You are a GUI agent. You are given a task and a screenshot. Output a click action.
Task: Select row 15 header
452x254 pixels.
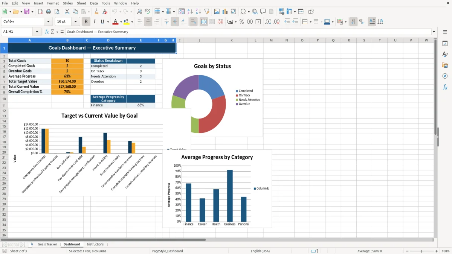(x=4, y=126)
